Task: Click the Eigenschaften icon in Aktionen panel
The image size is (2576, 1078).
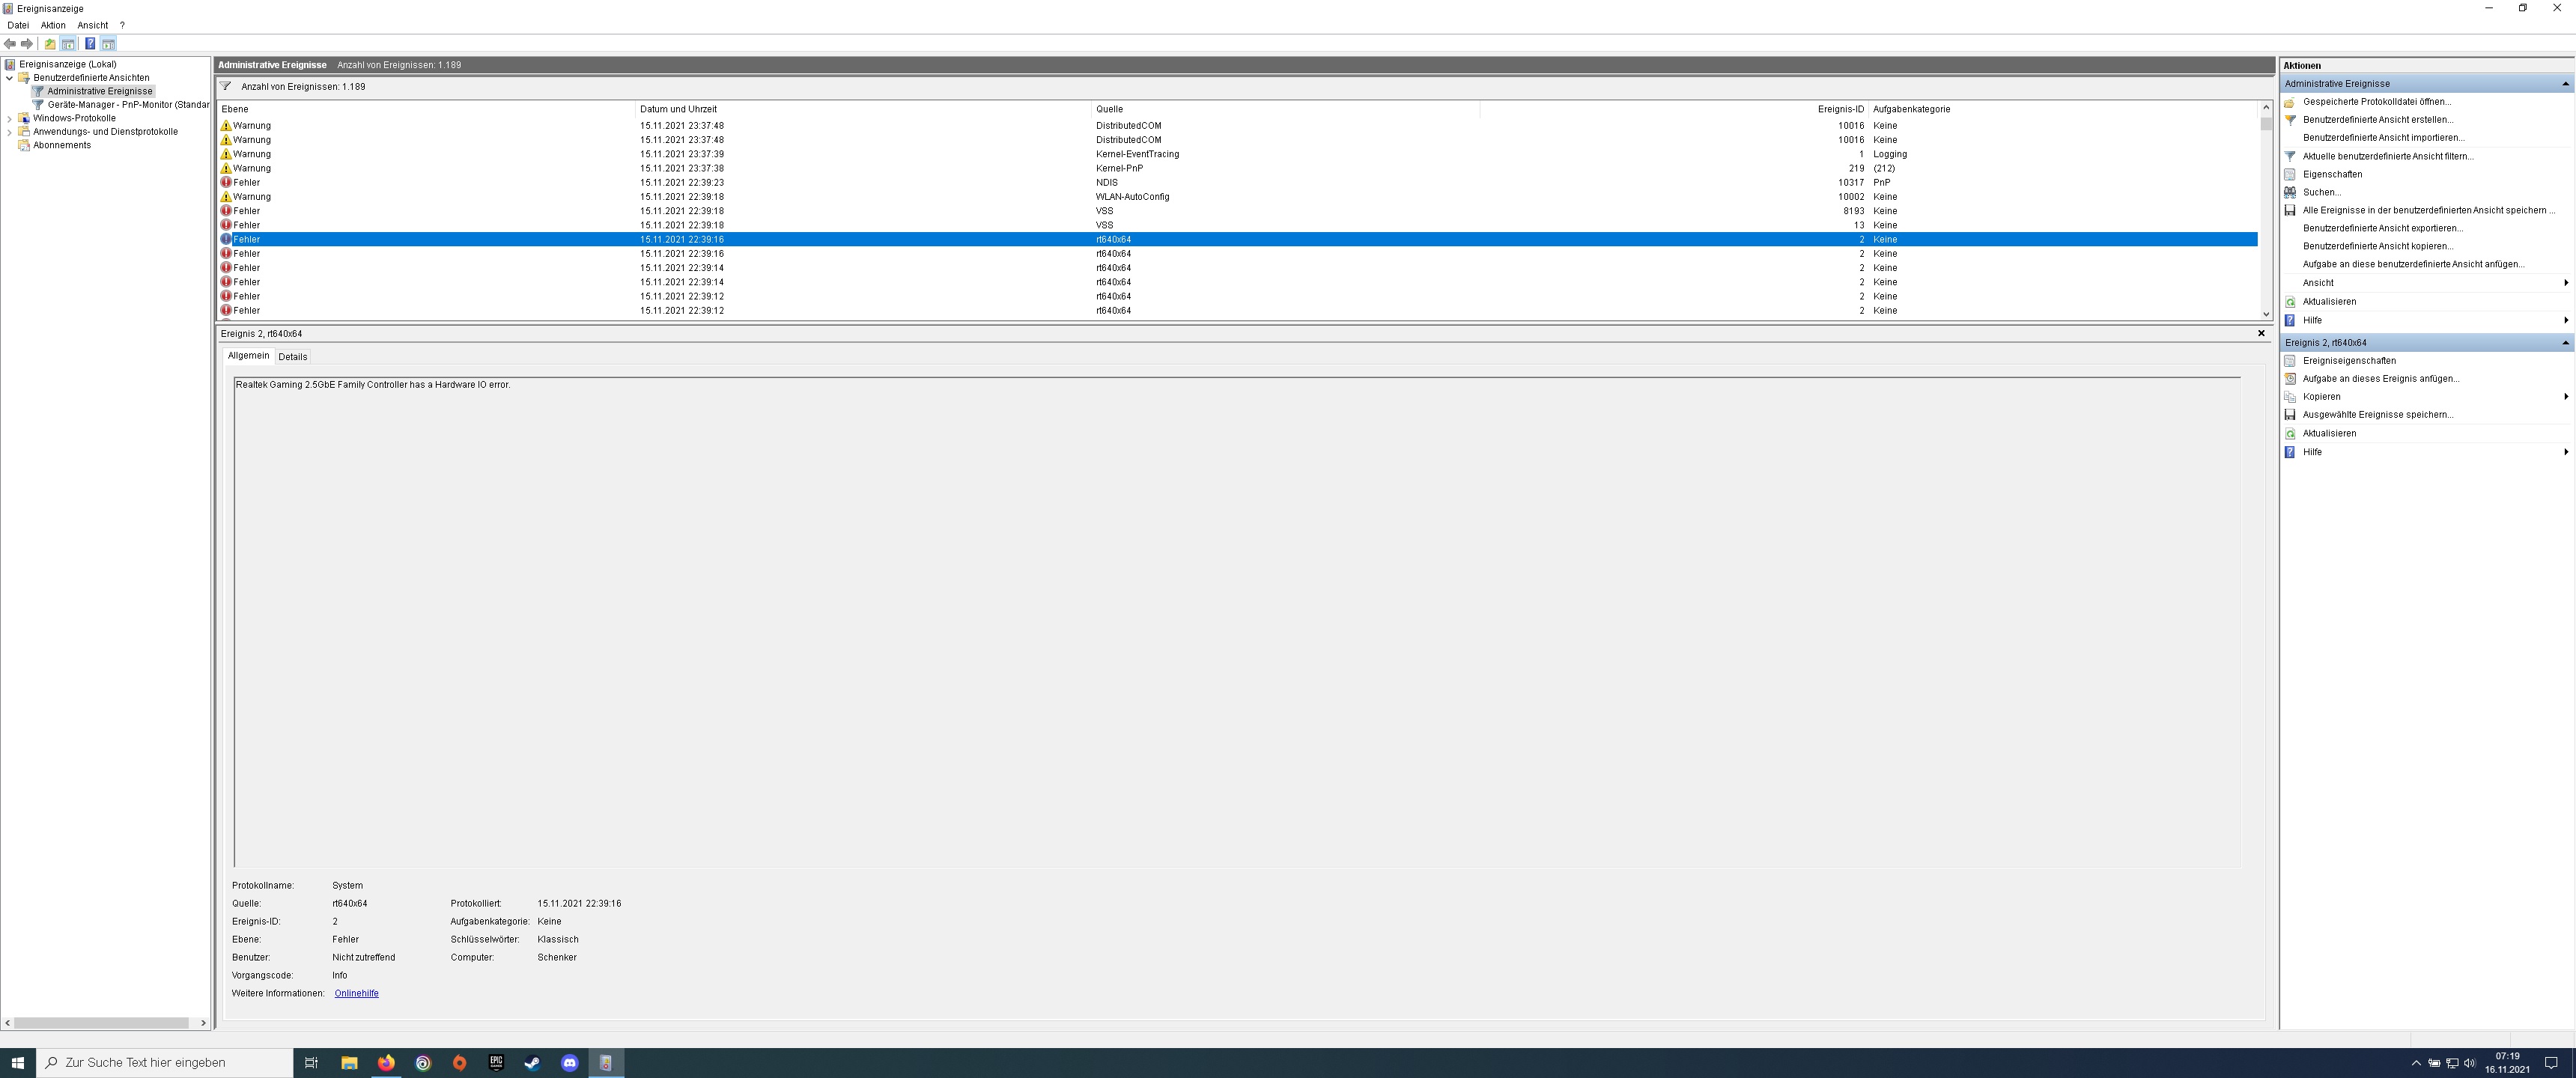Action: pyautogui.click(x=2290, y=174)
